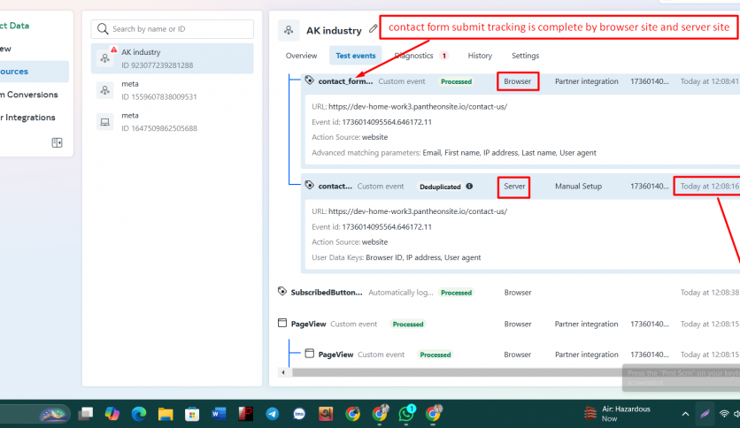Viewport: 740px width, 428px height.
Task: Select the highlighted ources item in left sidebar
Action: pyautogui.click(x=33, y=72)
